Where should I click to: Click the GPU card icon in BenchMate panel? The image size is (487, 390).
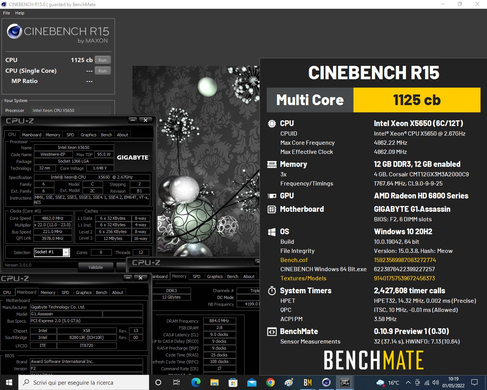point(272,196)
